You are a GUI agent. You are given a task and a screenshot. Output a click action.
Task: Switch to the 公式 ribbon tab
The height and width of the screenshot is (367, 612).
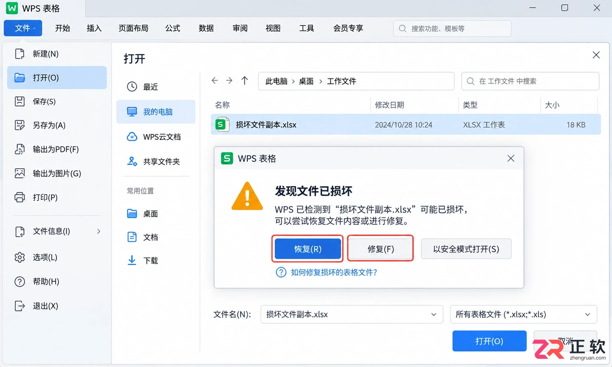173,28
